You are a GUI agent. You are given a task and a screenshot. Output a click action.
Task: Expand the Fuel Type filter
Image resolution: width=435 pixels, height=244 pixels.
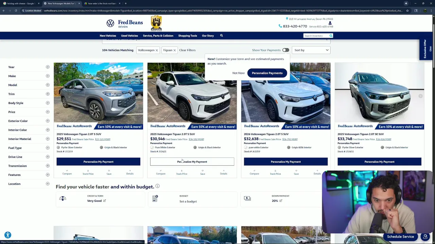click(48, 148)
